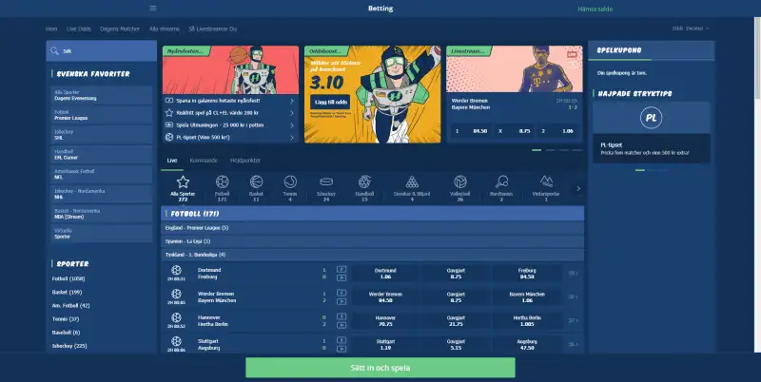Bet on Augsburg at 47.50
This screenshot has height=382, width=761.
[527, 345]
